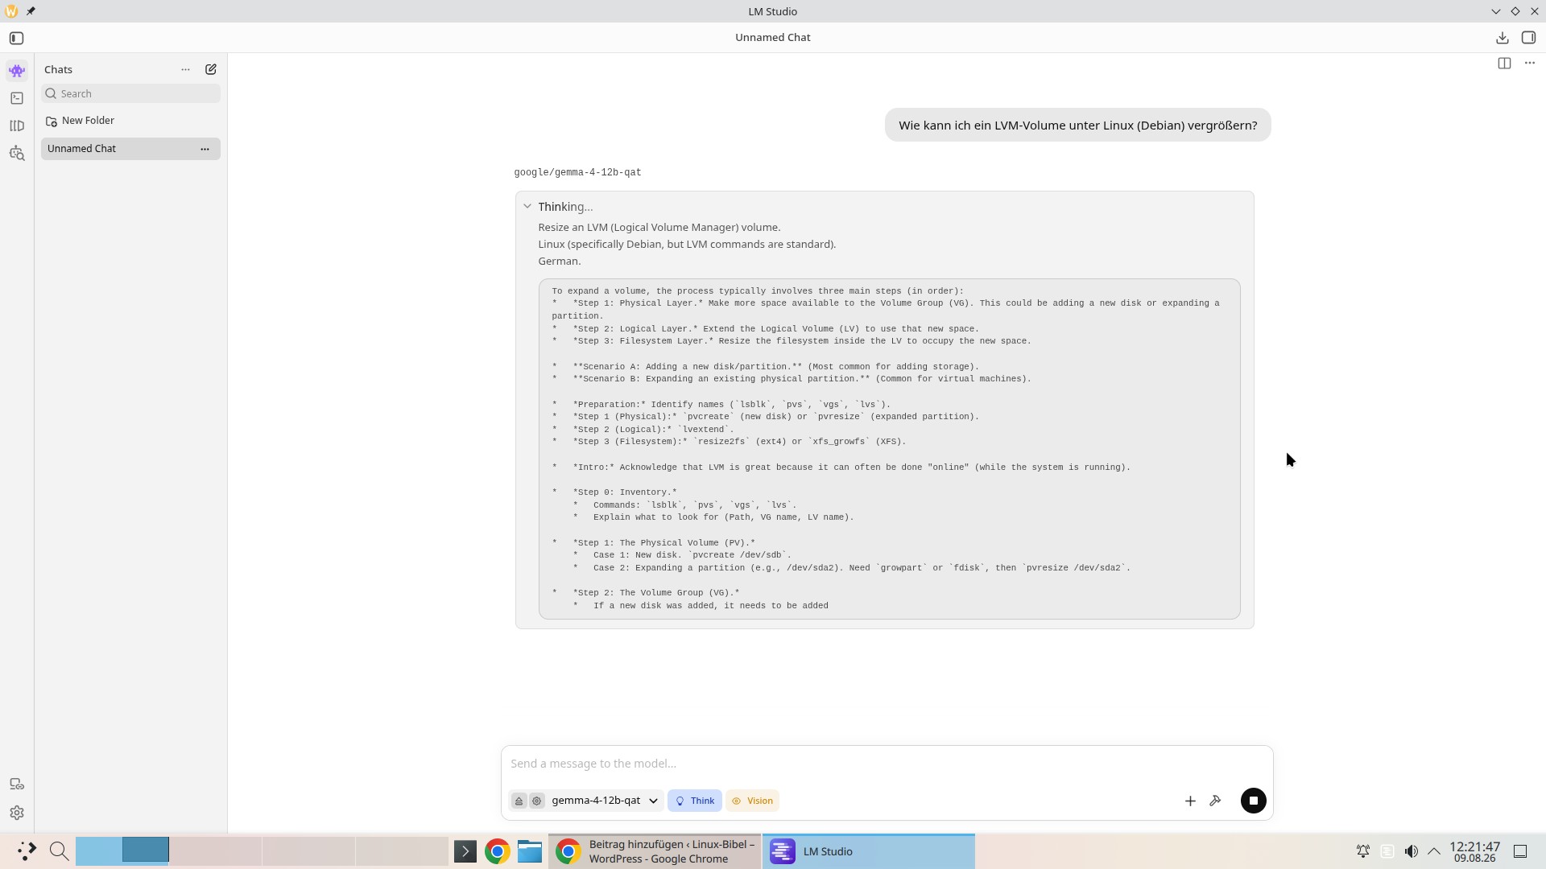Click the Chats panel heading
The image size is (1546, 869).
coord(58,69)
